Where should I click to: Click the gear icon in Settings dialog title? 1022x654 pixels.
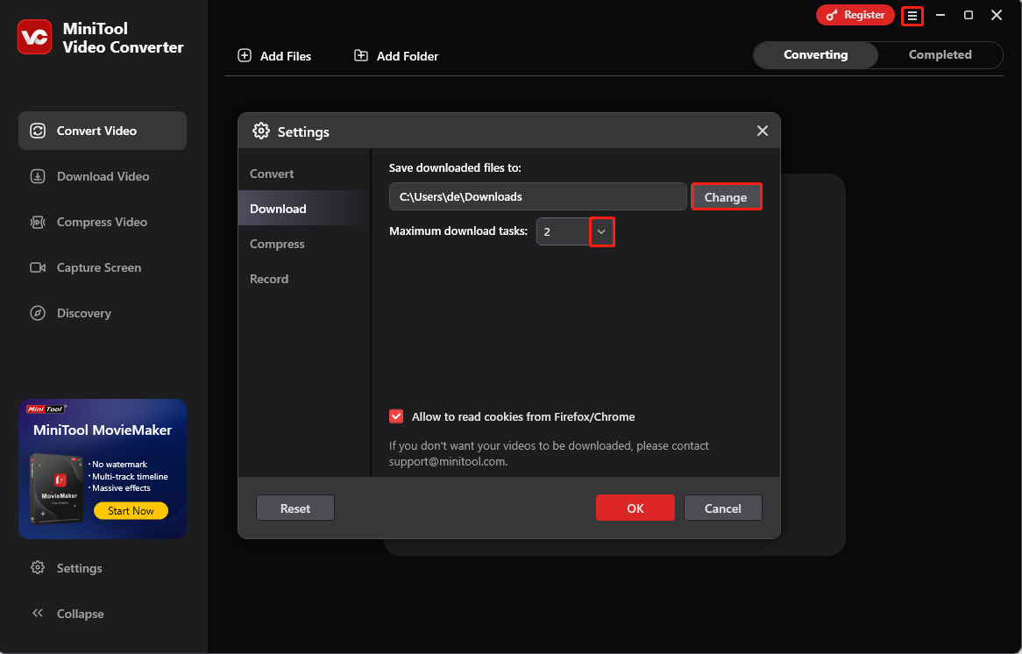[x=261, y=131]
